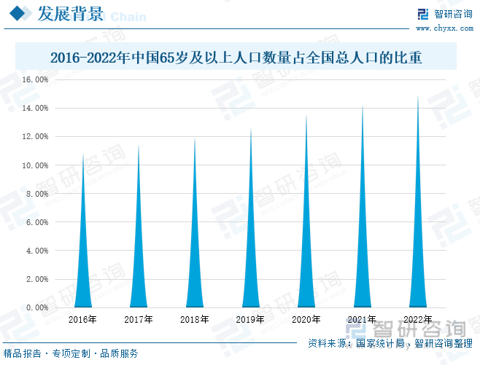
Task: Click the 2016年 bar in chart
Action: pos(83,230)
